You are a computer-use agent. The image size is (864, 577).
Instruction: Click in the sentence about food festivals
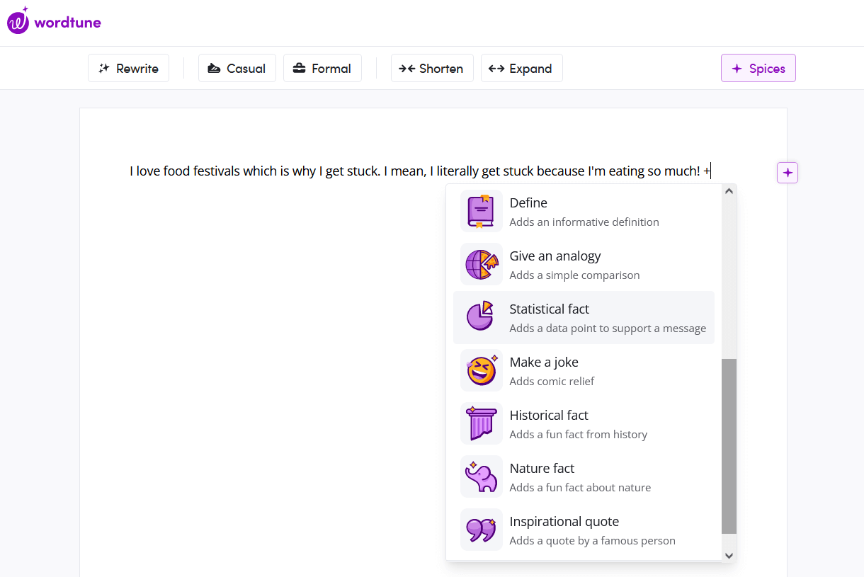[x=420, y=171]
